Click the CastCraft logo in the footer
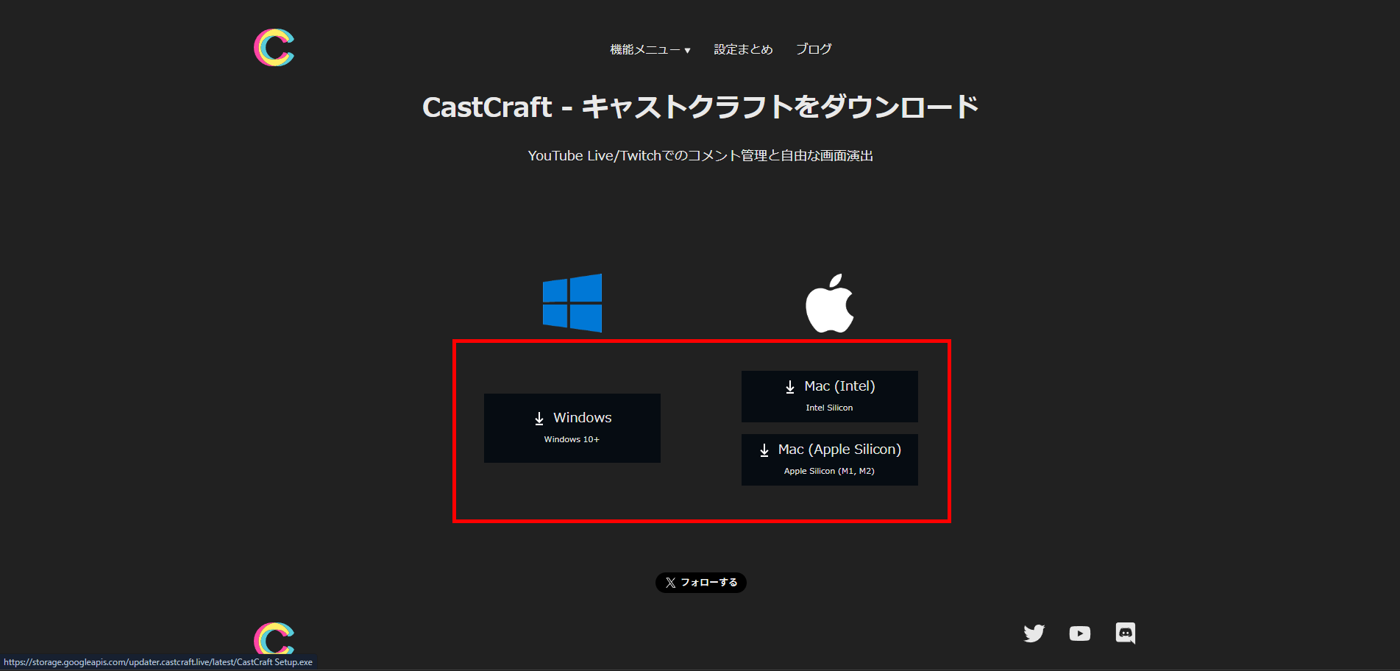Viewport: 1400px width, 671px height. (x=274, y=639)
